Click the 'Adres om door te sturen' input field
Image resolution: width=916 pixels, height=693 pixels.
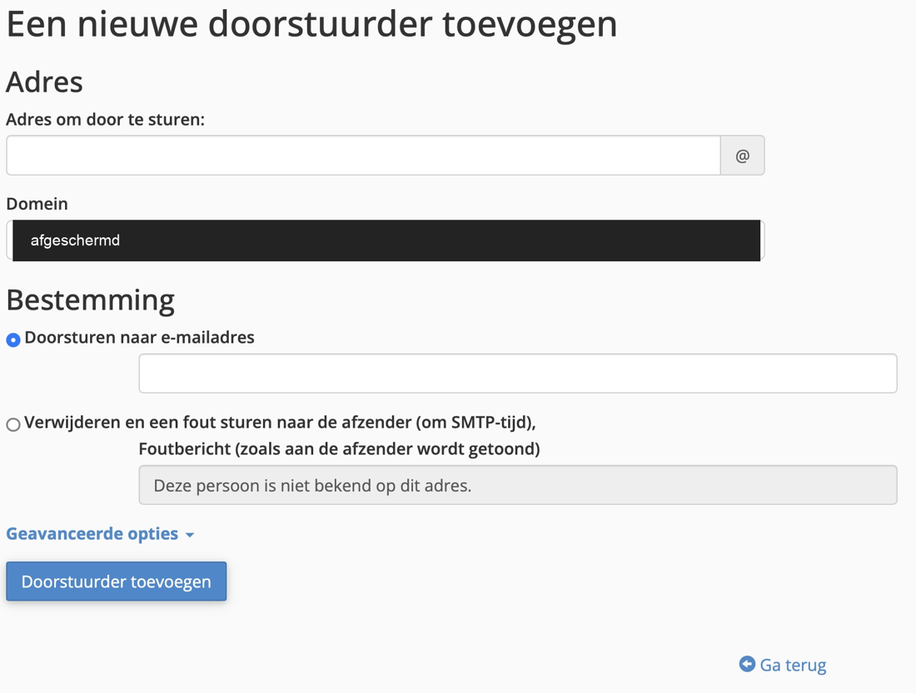(363, 156)
